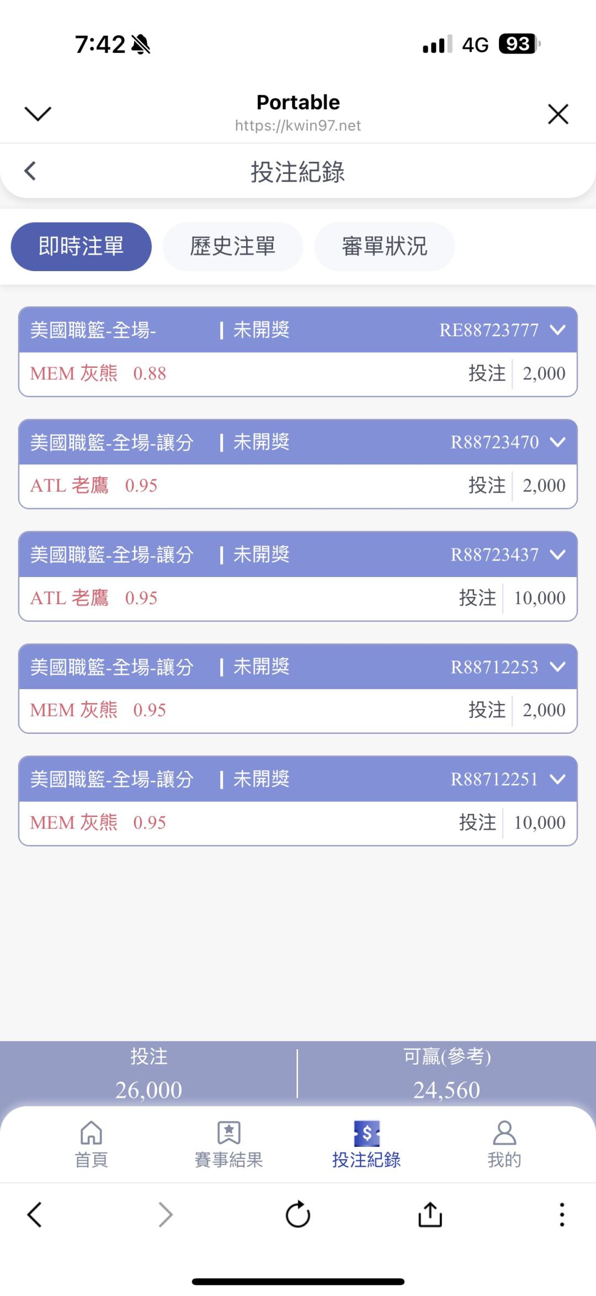This screenshot has height=1296, width=596.
Task: Expand bet slip R88723470 details
Action: click(x=558, y=442)
